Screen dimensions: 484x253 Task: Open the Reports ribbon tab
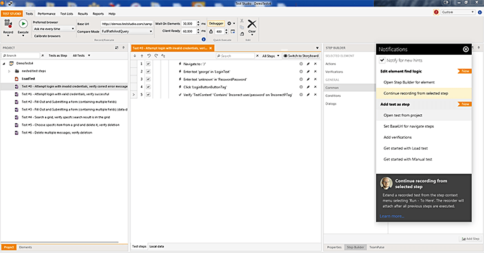pos(98,14)
